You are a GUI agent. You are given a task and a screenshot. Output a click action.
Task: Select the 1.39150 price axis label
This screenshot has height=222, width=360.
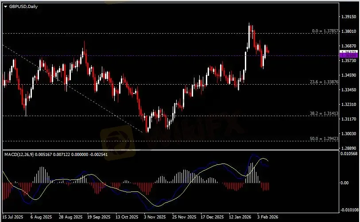tap(349, 16)
